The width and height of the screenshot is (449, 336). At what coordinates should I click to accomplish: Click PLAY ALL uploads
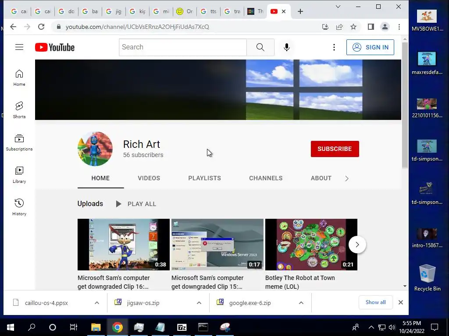click(x=136, y=204)
